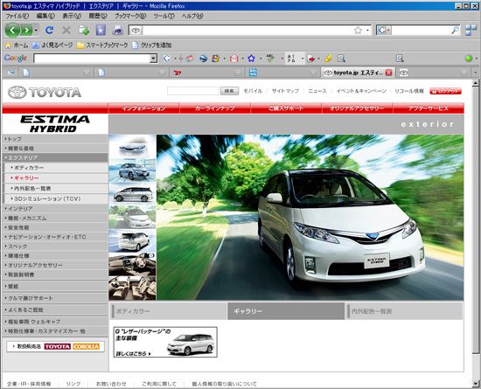Expand the 安全性能 sidebar section

coord(55,227)
